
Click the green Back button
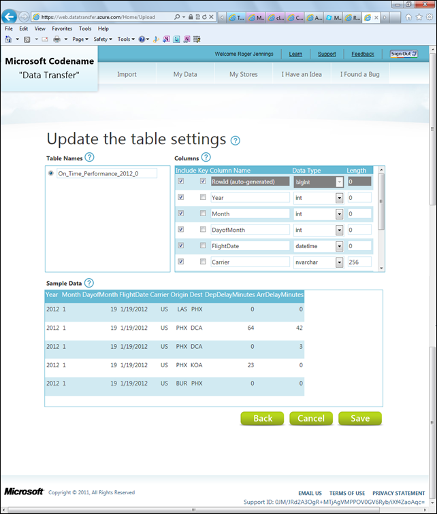262,419
